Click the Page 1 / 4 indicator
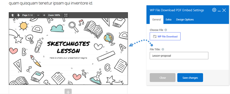This screenshot has height=94, width=230. (x=27, y=15)
